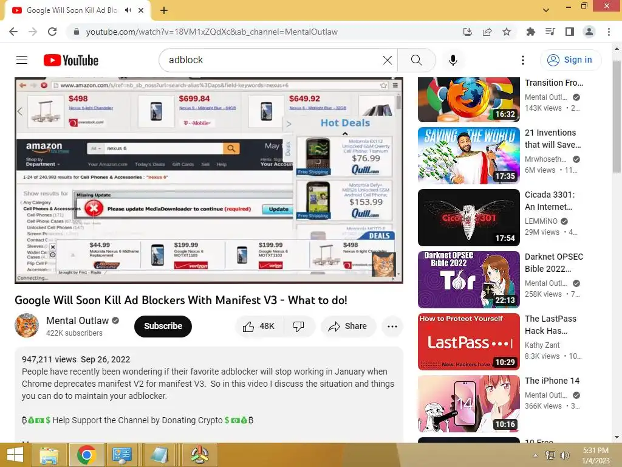This screenshot has width=622, height=467.
Task: Open the Transition Fro... video thumbnail
Action: pyautogui.click(x=469, y=99)
